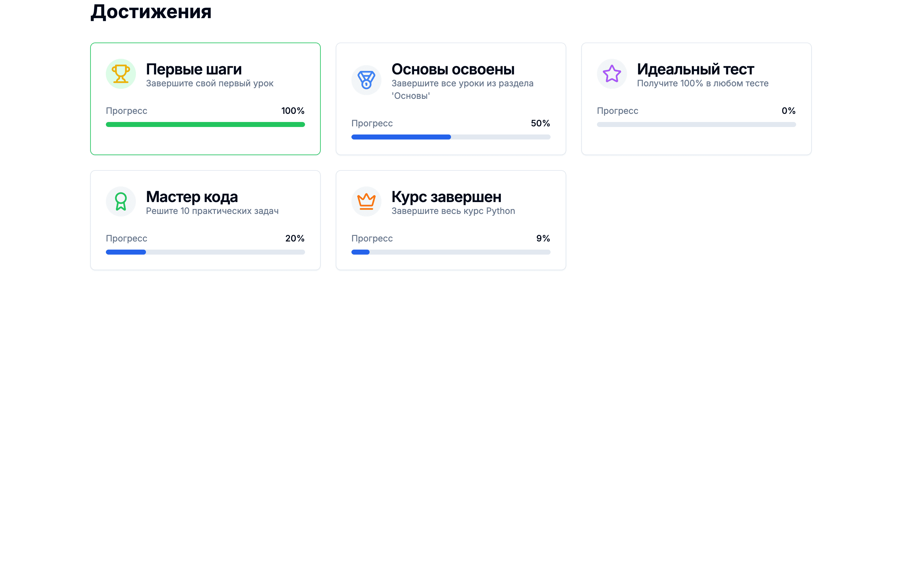Click the orange crown icon

click(x=366, y=201)
